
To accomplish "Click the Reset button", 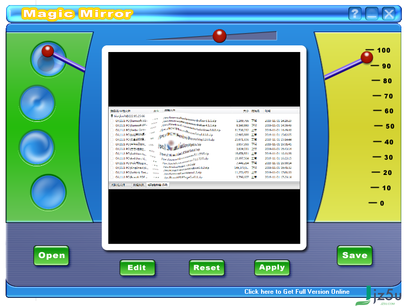I will (x=207, y=267).
